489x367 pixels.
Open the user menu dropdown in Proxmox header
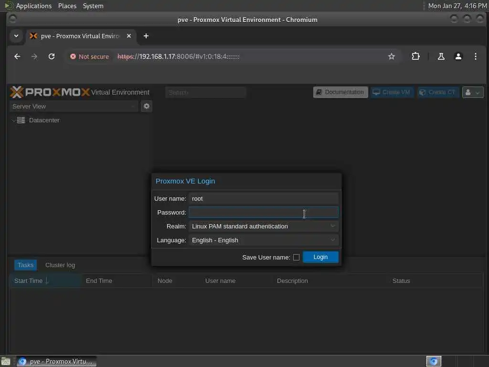[x=473, y=92]
